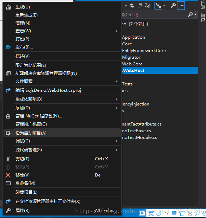Viewport: 206px width, 218px height.
Task: Expand the 源代码管理(S) submenu arrow
Action: pos(117,150)
